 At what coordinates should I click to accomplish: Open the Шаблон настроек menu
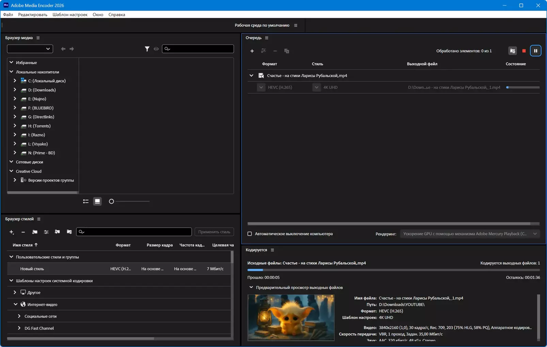pyautogui.click(x=70, y=15)
